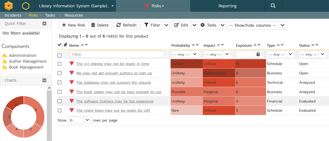Screen dimensions: 329x141
Task: Open the Reporting menu
Action: click(227, 6)
